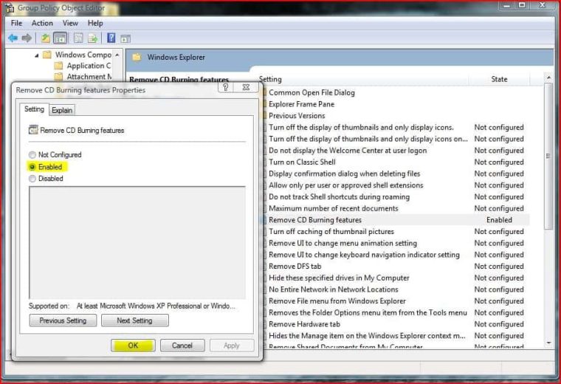Viewport: 561px width, 384px height.
Task: Click the policy list scrollbar up arrow
Action: (x=548, y=78)
